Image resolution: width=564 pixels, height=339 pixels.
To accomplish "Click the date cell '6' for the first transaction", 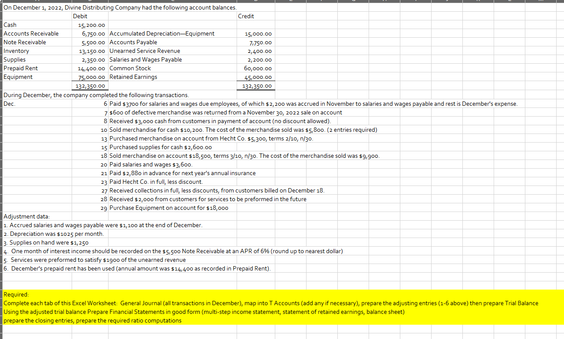I will [x=106, y=104].
